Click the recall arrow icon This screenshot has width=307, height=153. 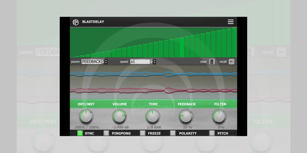(x=231, y=61)
